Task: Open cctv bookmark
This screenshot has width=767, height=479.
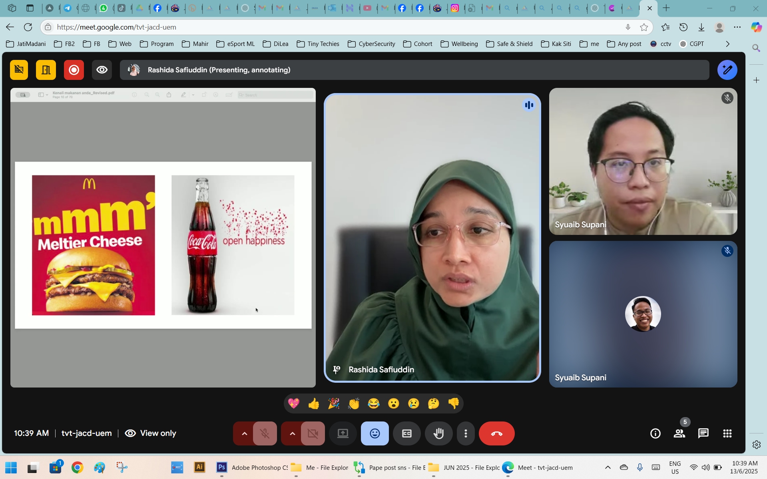Action: point(661,44)
